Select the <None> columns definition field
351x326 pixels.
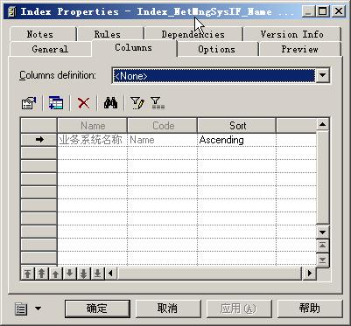click(x=214, y=76)
